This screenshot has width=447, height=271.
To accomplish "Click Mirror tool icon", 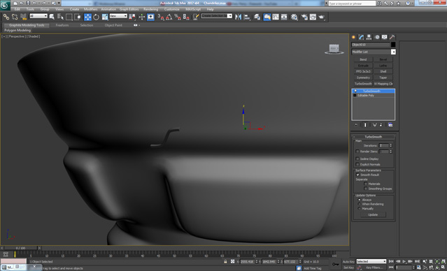I will (238, 17).
